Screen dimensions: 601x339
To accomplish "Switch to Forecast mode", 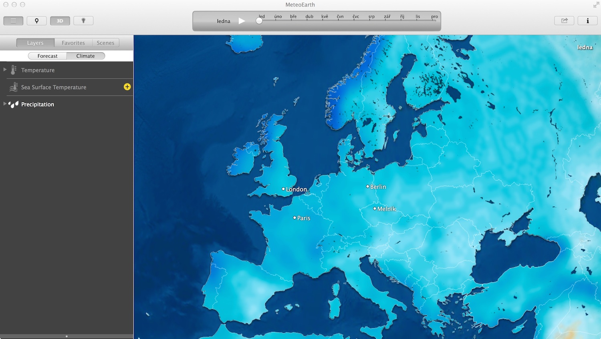I will 47,56.
